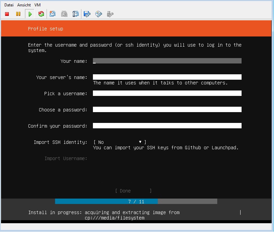Click the CD/DVD drive settings icon
Image resolution: width=274 pixels, height=232 pixels.
coord(99,14)
